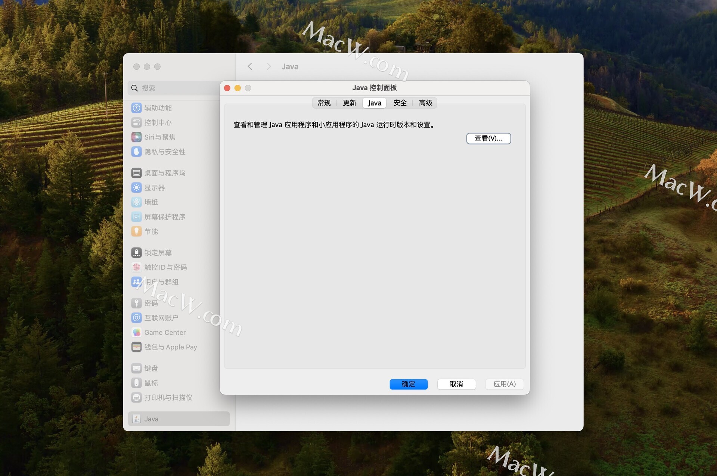Select the Printers & Scanners (打印机与扫描仪) icon
This screenshot has width=717, height=476.
tap(136, 398)
